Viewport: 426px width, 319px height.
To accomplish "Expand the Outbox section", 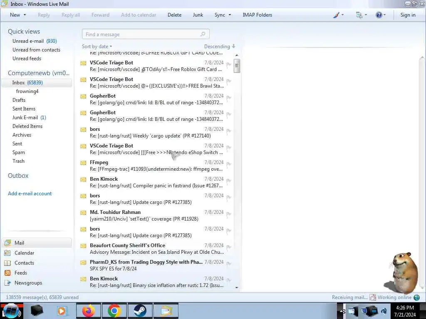I will click(18, 176).
